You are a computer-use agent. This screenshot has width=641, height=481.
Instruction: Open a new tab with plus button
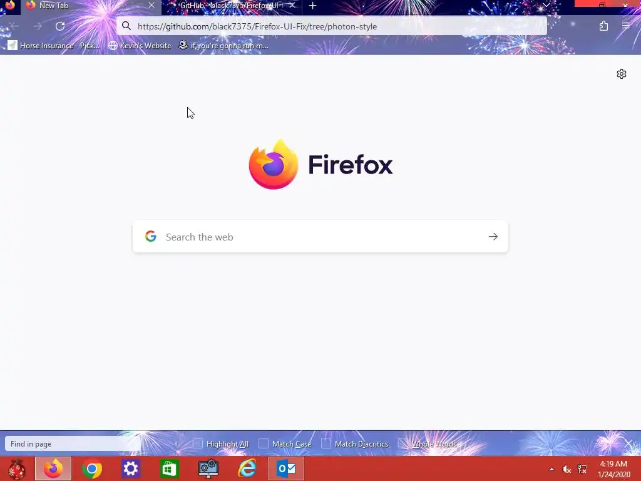[x=313, y=6]
